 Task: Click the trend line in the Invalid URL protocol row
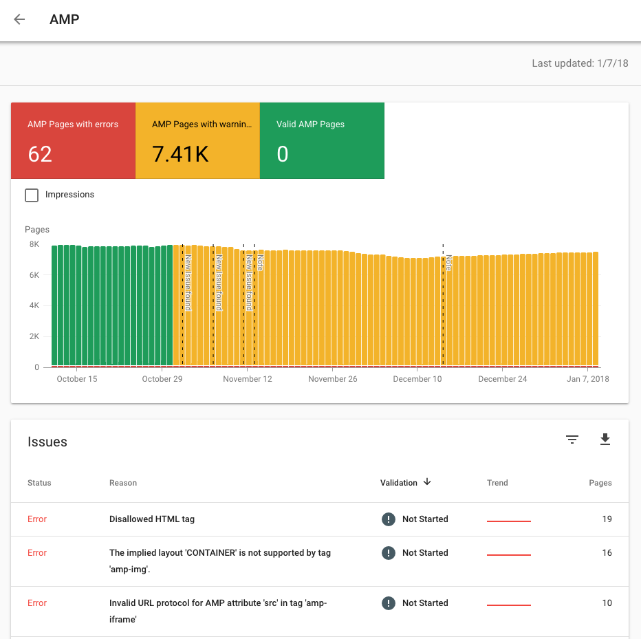508,605
